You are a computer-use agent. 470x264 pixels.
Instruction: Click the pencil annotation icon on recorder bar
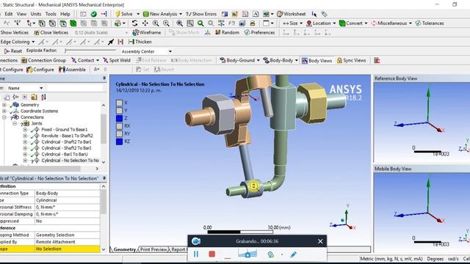294,254
